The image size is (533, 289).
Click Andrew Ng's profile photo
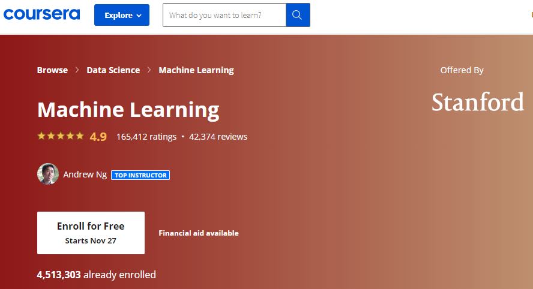[48, 174]
